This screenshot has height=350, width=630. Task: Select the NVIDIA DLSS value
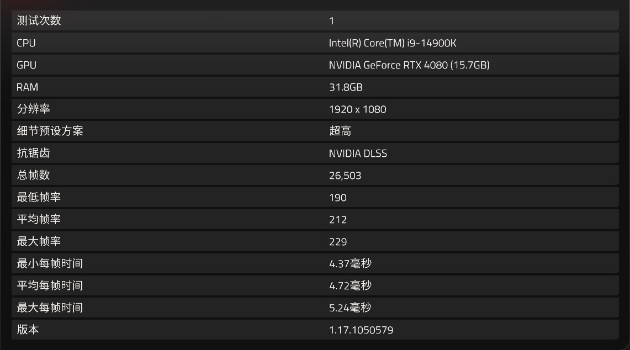[x=358, y=153]
